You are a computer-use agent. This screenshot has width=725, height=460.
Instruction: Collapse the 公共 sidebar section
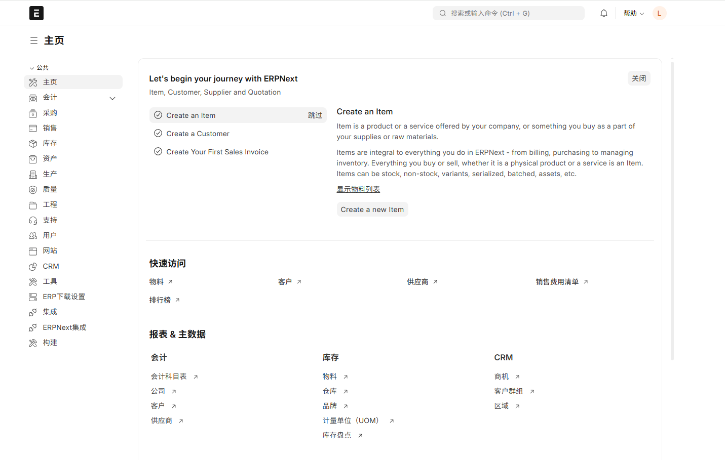coord(39,67)
